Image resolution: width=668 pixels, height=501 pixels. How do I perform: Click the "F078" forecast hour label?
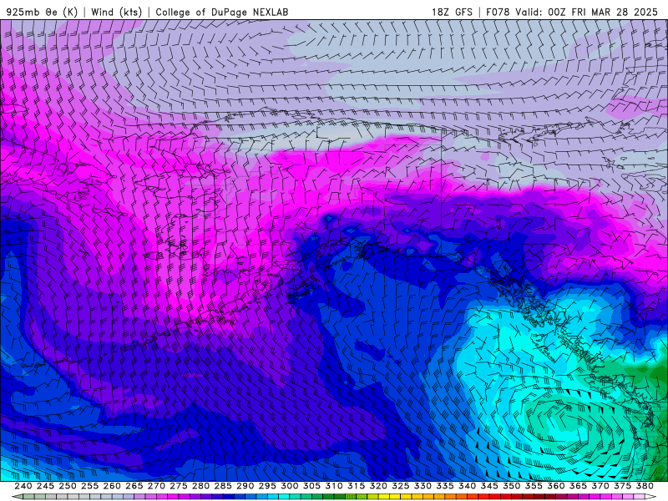click(498, 12)
